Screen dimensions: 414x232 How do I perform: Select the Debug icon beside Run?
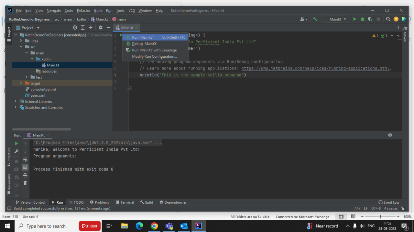click(x=362, y=19)
